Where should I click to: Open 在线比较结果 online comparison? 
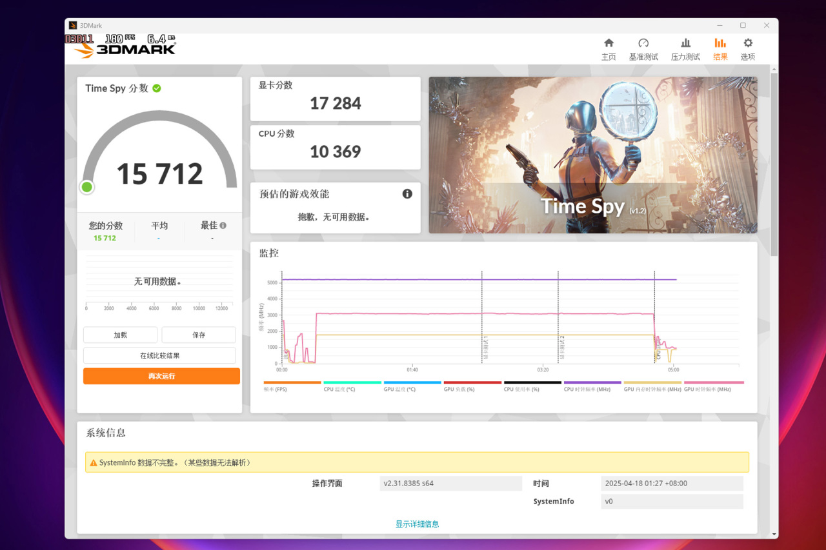click(x=159, y=355)
